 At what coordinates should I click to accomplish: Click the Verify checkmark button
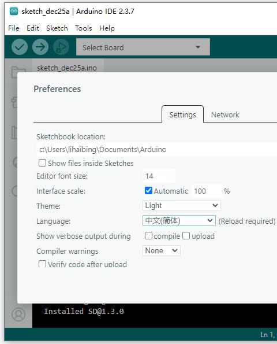pyautogui.click(x=20, y=47)
